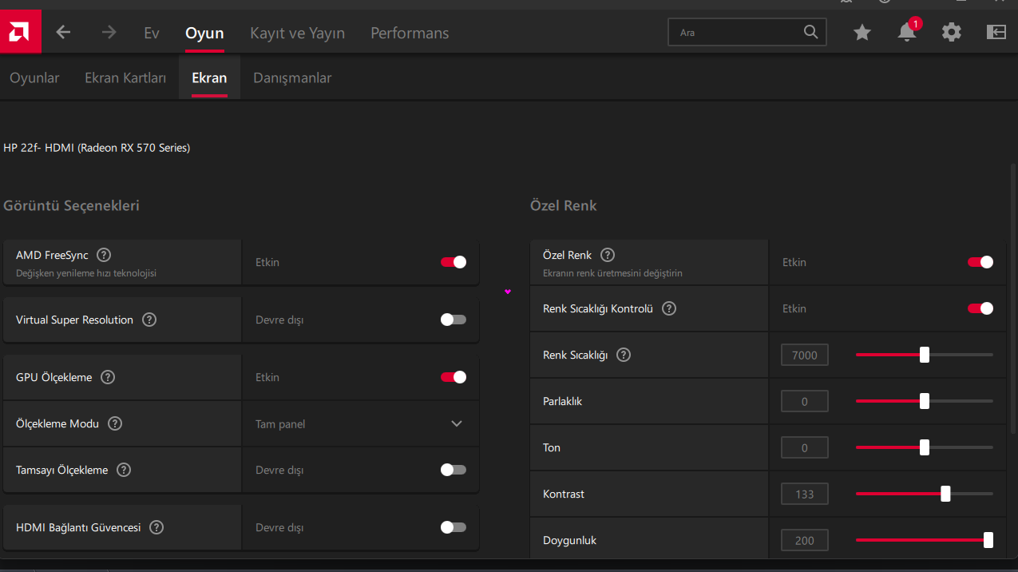Viewport: 1018px width, 572px height.
Task: Disable Renk Sıcaklığı Kontrolü toggle
Action: (980, 308)
